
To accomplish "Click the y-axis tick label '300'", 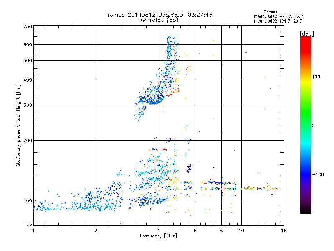I will [x=28, y=105].
